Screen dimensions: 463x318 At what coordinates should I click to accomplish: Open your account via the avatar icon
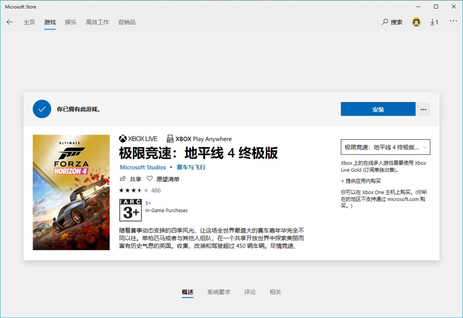coord(415,22)
